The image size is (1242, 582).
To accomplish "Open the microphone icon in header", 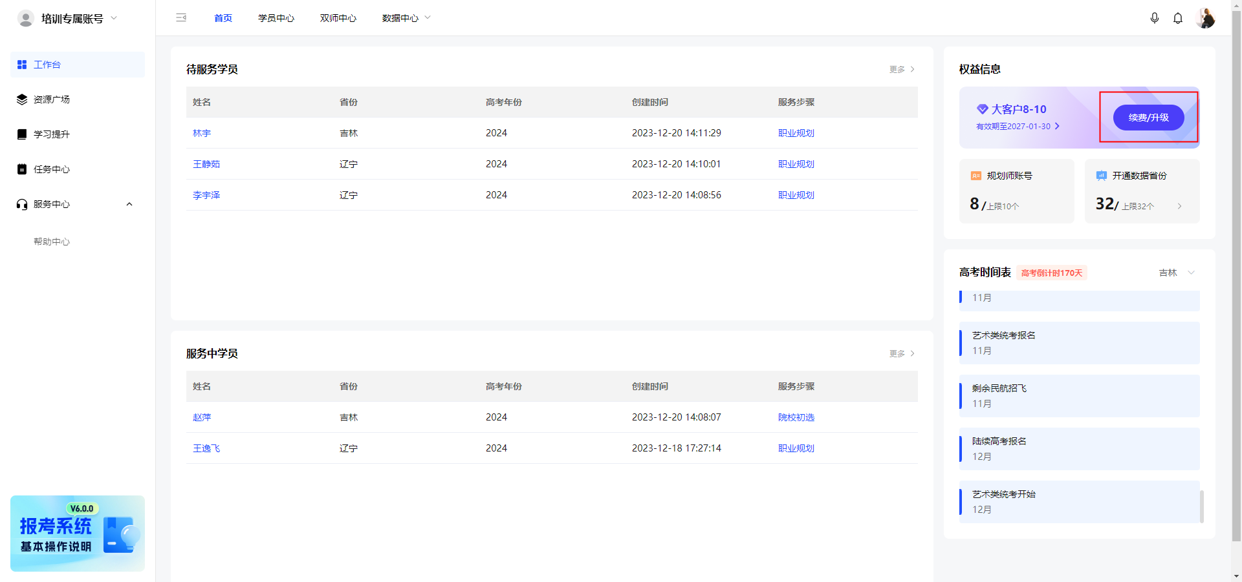I will (x=1155, y=18).
